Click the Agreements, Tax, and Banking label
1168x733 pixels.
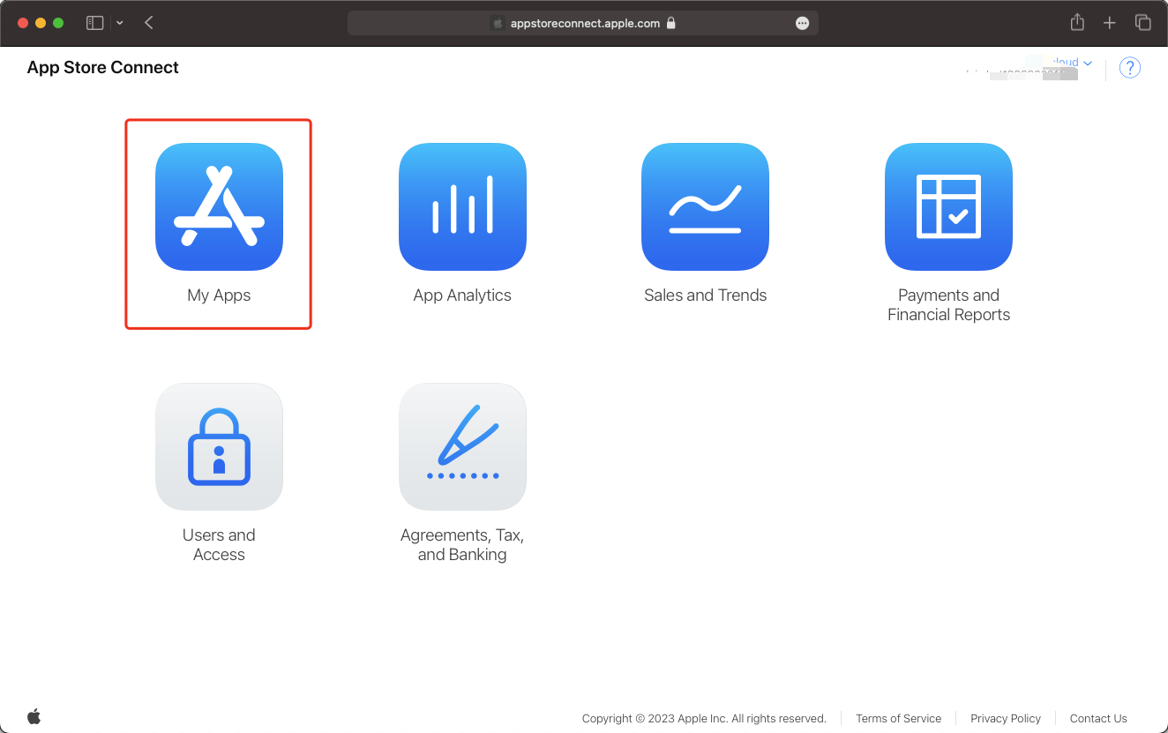[x=462, y=545]
